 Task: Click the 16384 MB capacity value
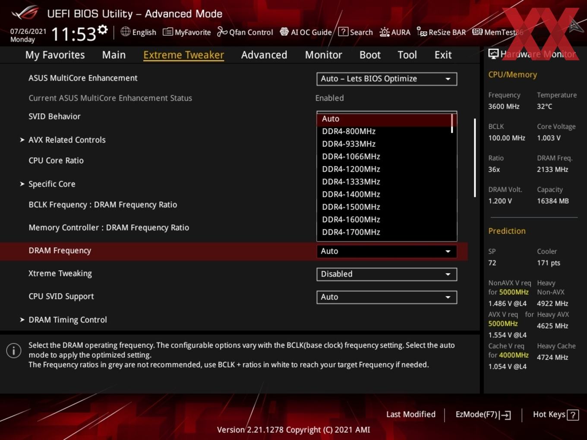(553, 201)
